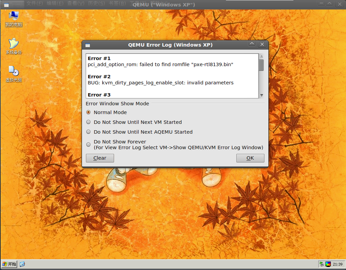This screenshot has height=270, width=346.
Task: Open the 开始 Start menu
Action: click(x=9, y=264)
